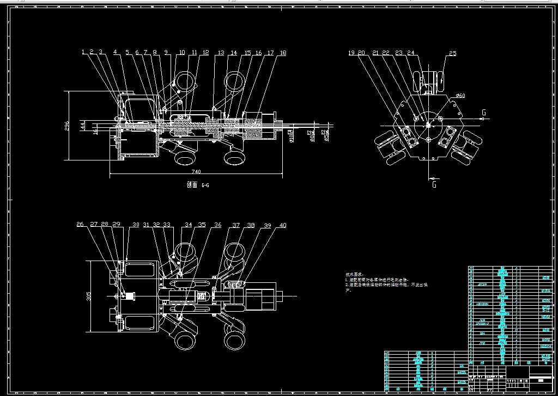Select the 305 width dimension text
Screen dimensions: 558x396
coord(89,296)
